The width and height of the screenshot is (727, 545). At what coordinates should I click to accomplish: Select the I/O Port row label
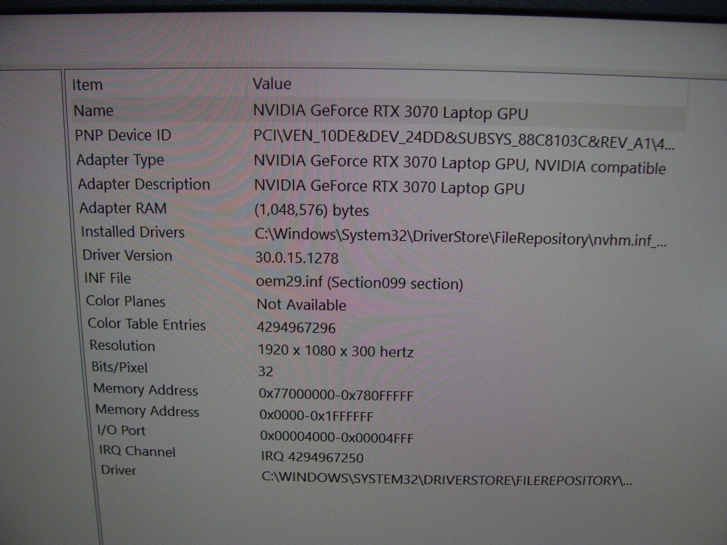(x=121, y=431)
